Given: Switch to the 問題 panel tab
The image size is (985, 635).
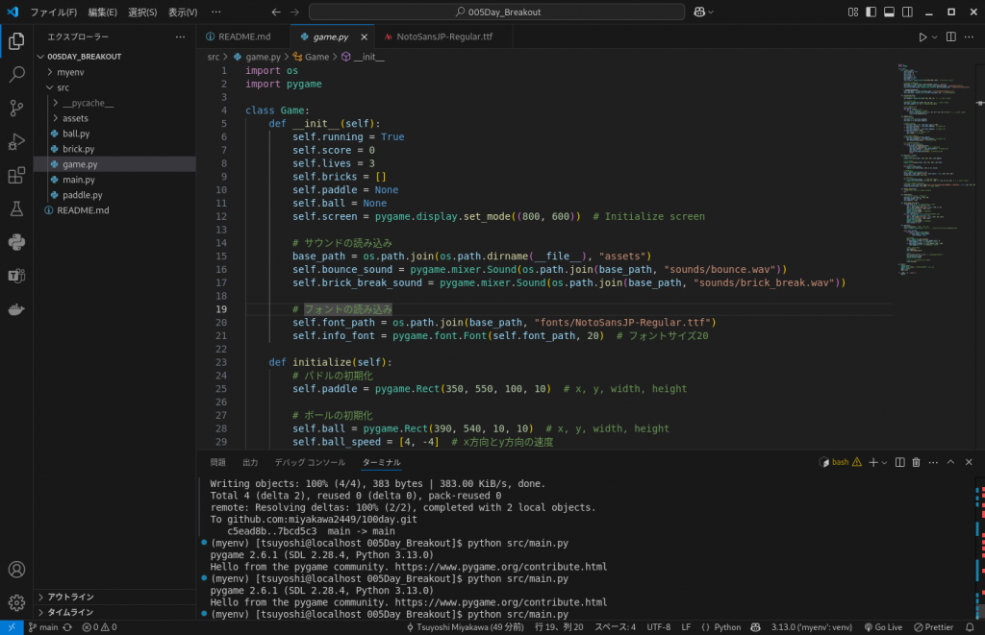Looking at the screenshot, I should [218, 462].
